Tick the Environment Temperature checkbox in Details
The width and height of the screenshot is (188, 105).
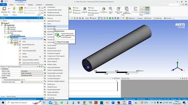3,80
